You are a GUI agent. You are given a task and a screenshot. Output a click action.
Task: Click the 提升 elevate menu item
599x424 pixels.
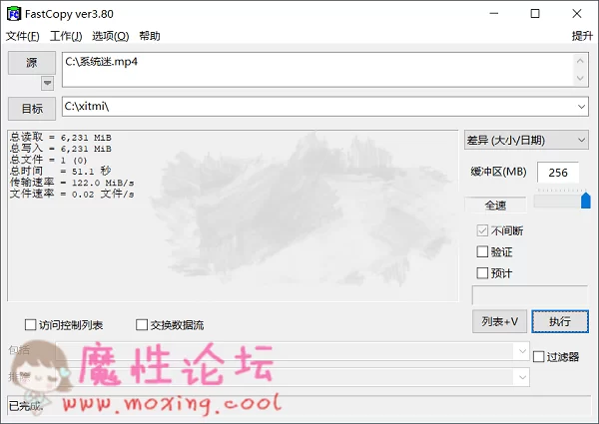pyautogui.click(x=582, y=36)
